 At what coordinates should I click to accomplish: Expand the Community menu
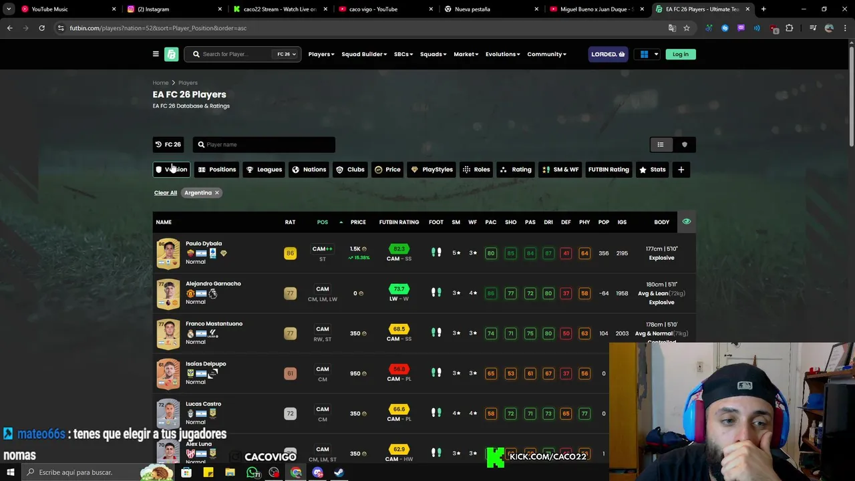click(x=546, y=54)
